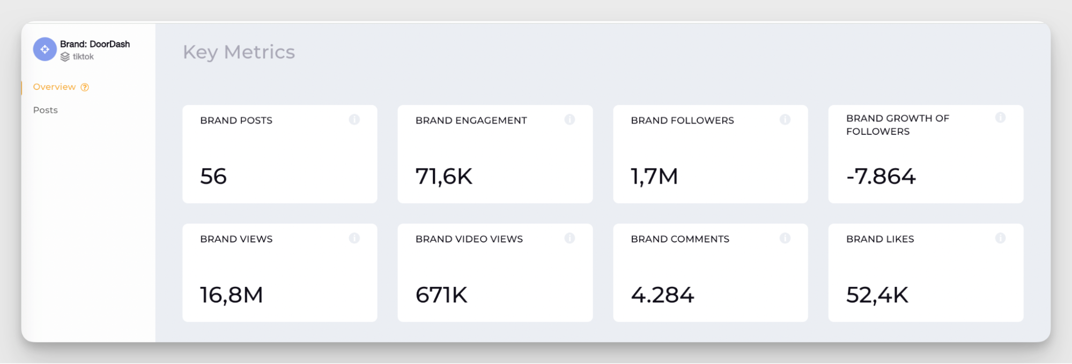Click the BRAND FOLLOWERS card title
The height and width of the screenshot is (364, 1072).
click(x=682, y=120)
